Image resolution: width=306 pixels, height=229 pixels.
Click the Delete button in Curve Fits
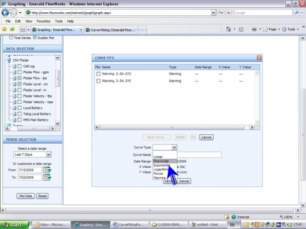(x=181, y=137)
